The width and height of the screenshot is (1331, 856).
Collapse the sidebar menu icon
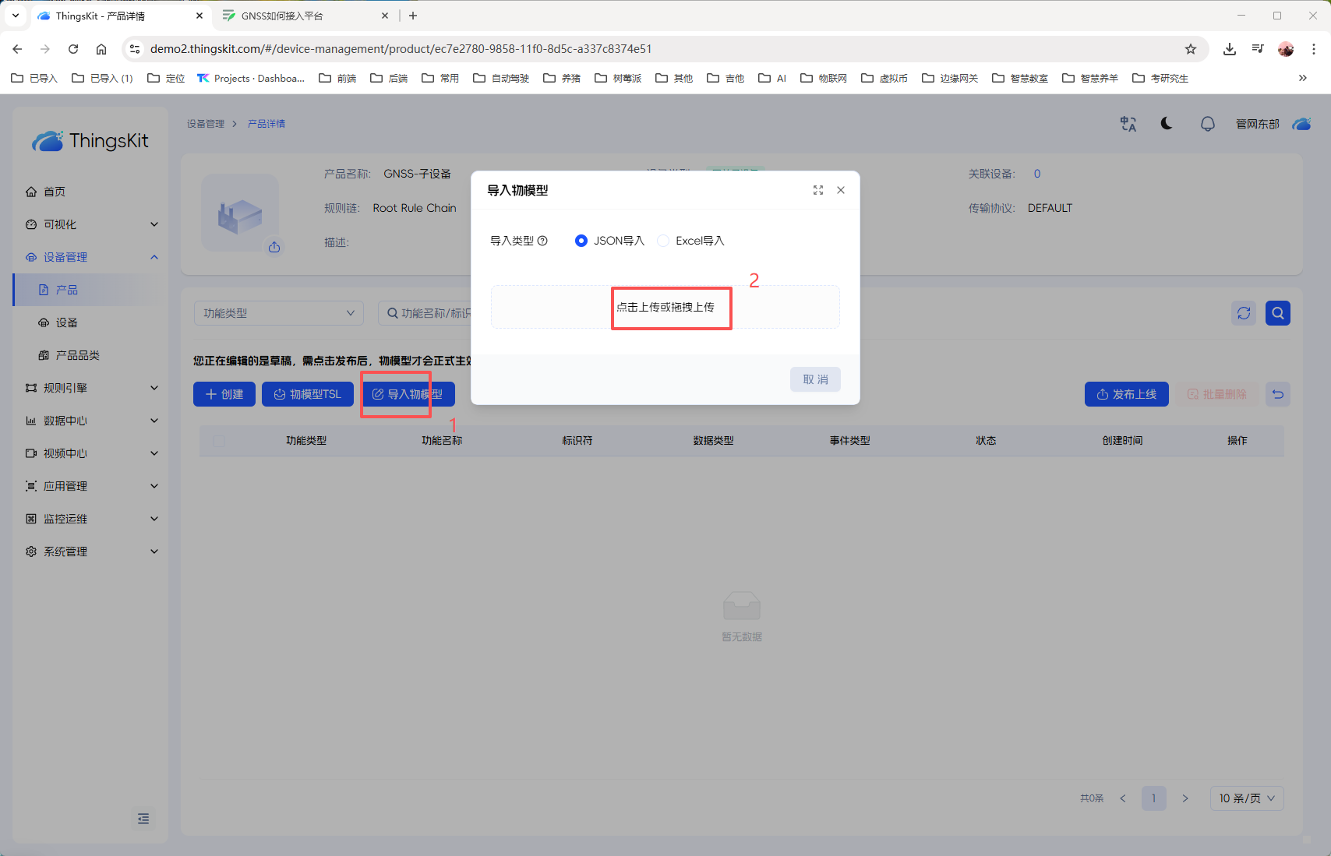point(143,819)
